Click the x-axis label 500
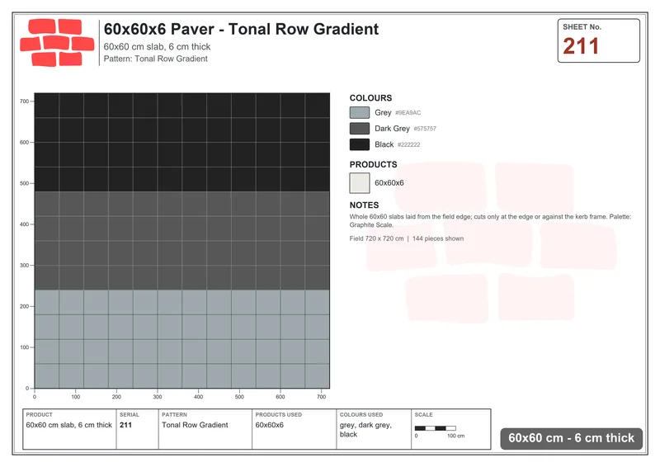 [239, 397]
